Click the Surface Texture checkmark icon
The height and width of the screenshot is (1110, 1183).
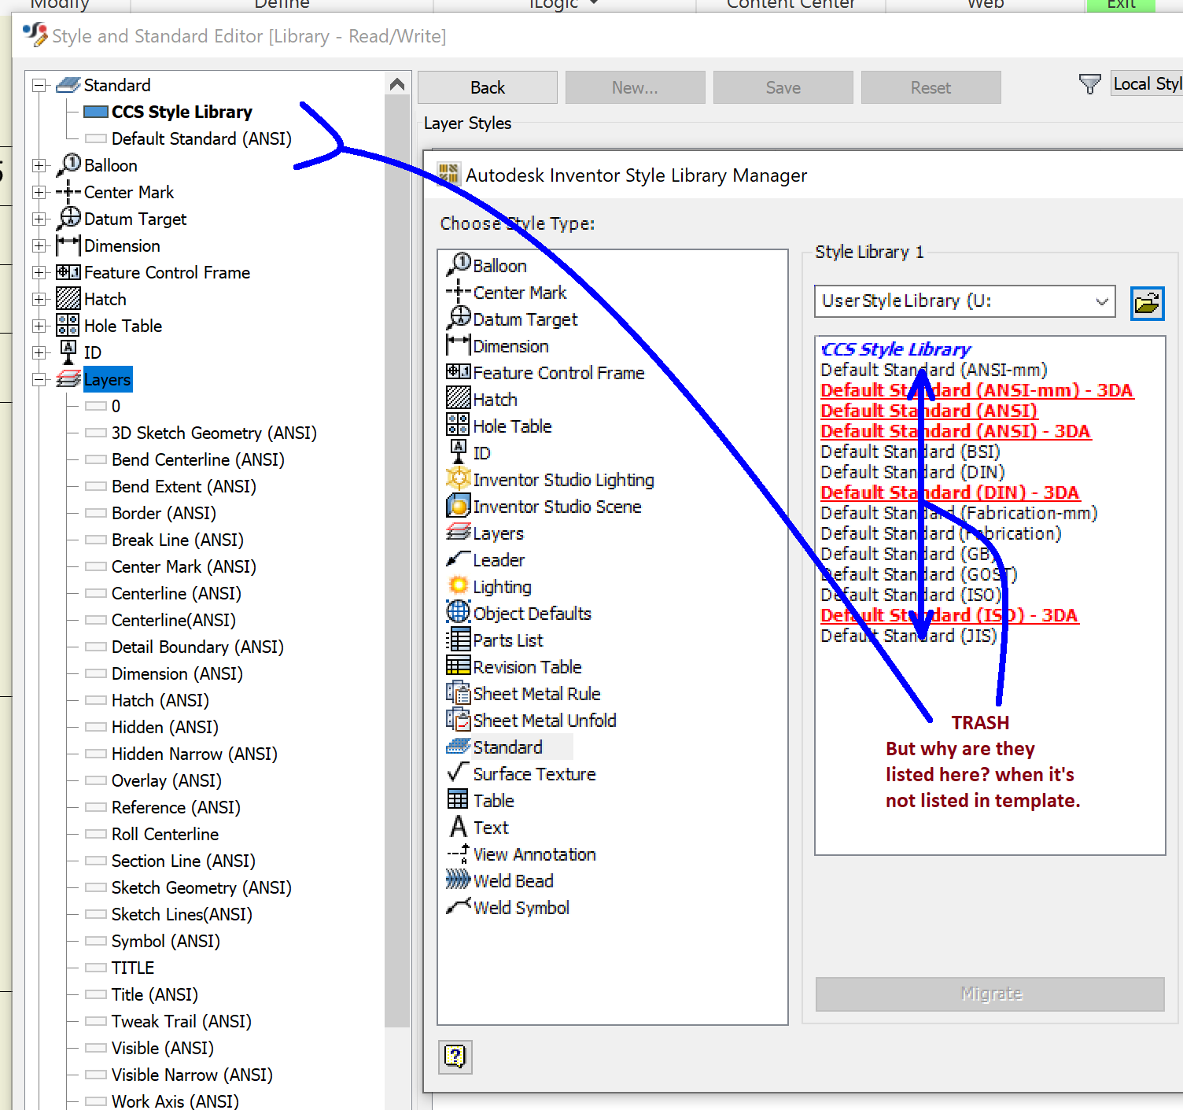click(x=459, y=773)
